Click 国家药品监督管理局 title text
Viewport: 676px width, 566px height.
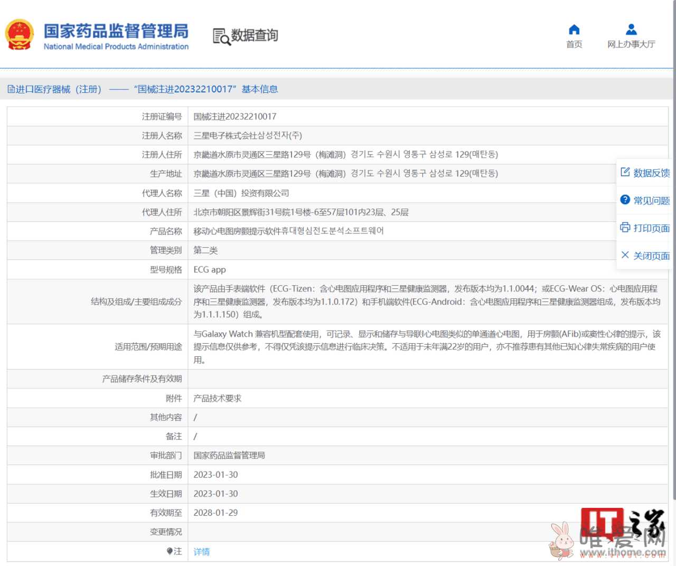(116, 31)
